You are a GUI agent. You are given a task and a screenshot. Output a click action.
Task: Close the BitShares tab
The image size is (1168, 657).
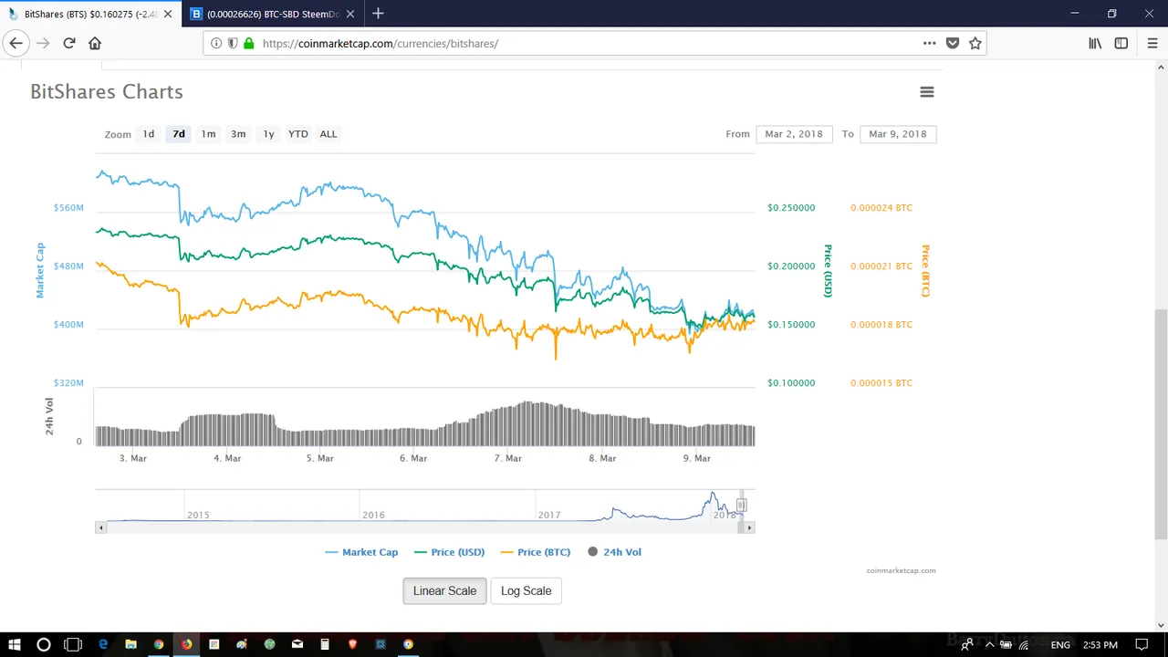pos(167,14)
